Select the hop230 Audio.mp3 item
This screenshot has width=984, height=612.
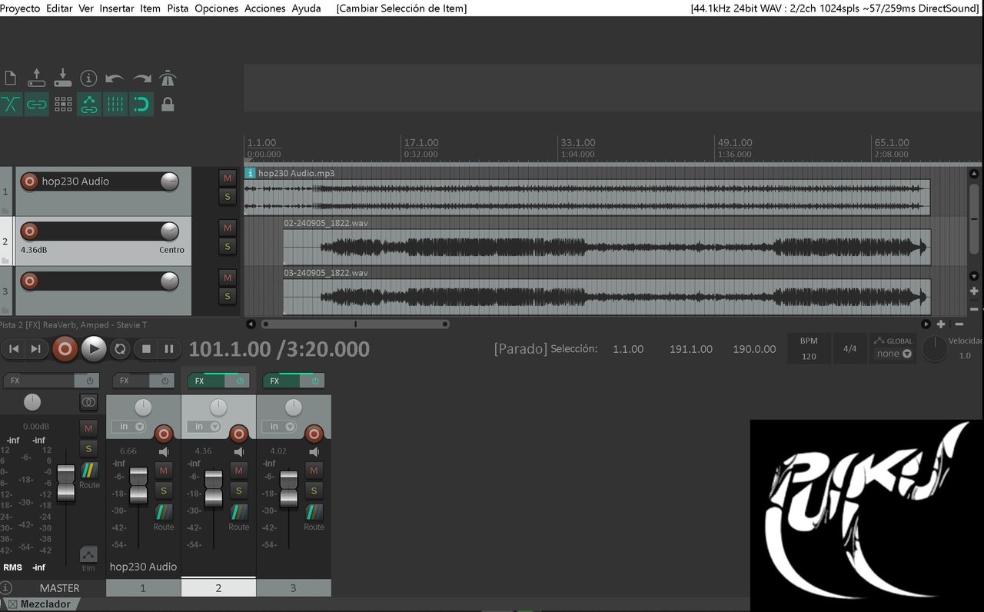pos(587,197)
